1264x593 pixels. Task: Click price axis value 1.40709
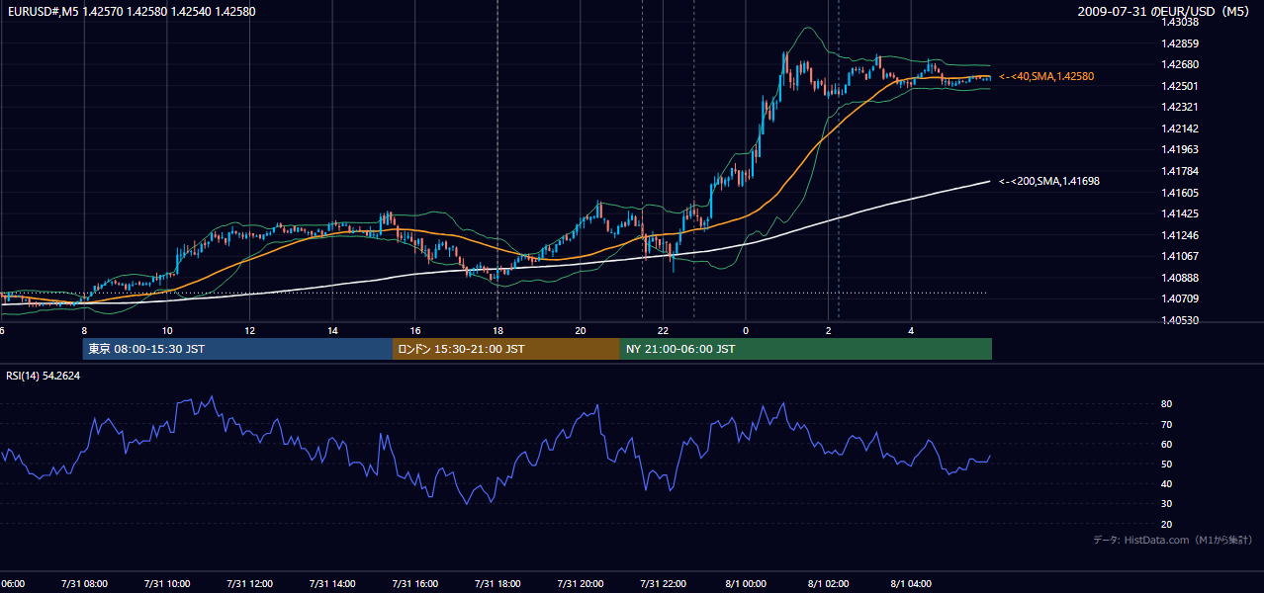click(1179, 298)
